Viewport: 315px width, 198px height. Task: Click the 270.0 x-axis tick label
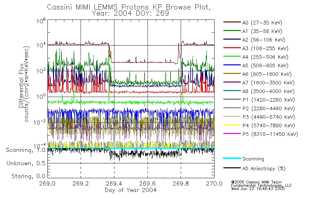[214, 183]
